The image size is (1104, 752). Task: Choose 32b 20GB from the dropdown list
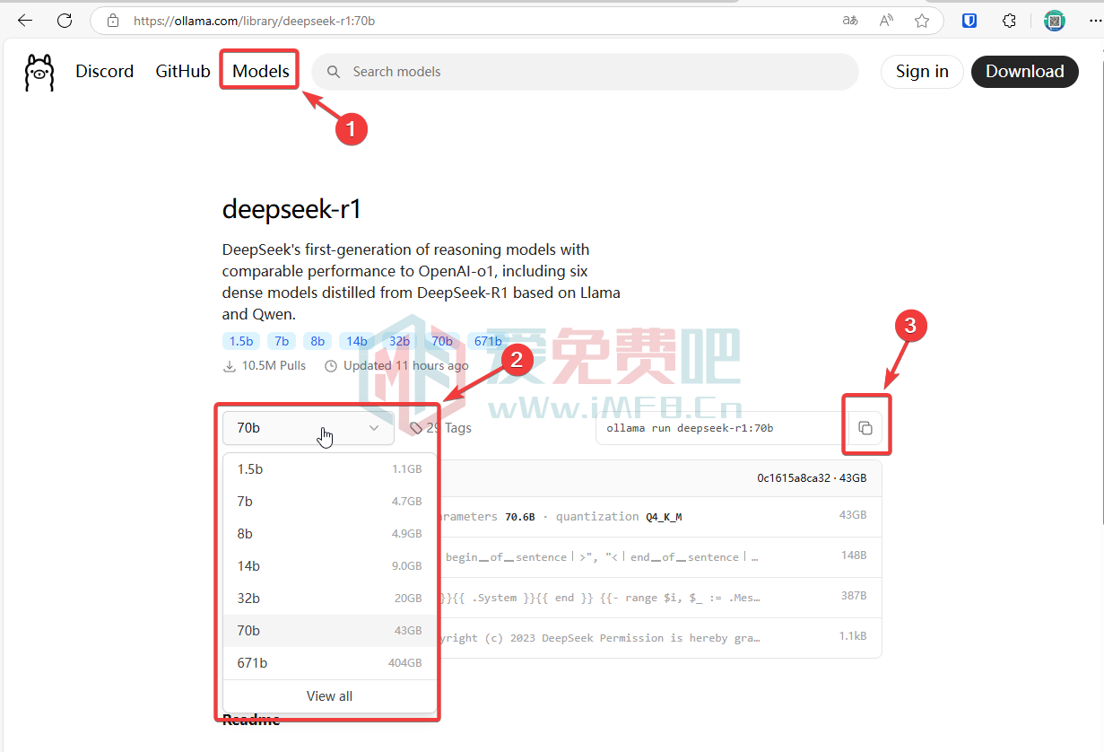pos(329,599)
